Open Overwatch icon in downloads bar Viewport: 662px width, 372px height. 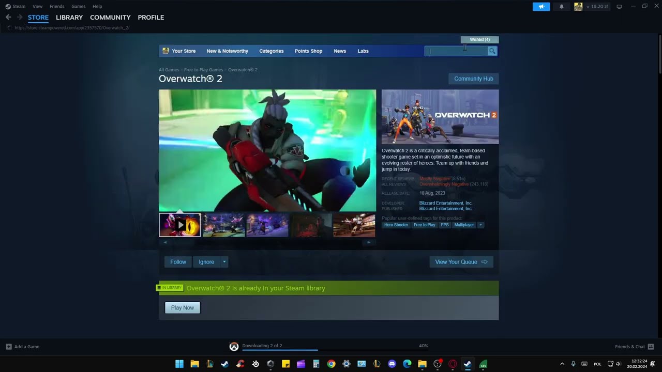click(234, 347)
